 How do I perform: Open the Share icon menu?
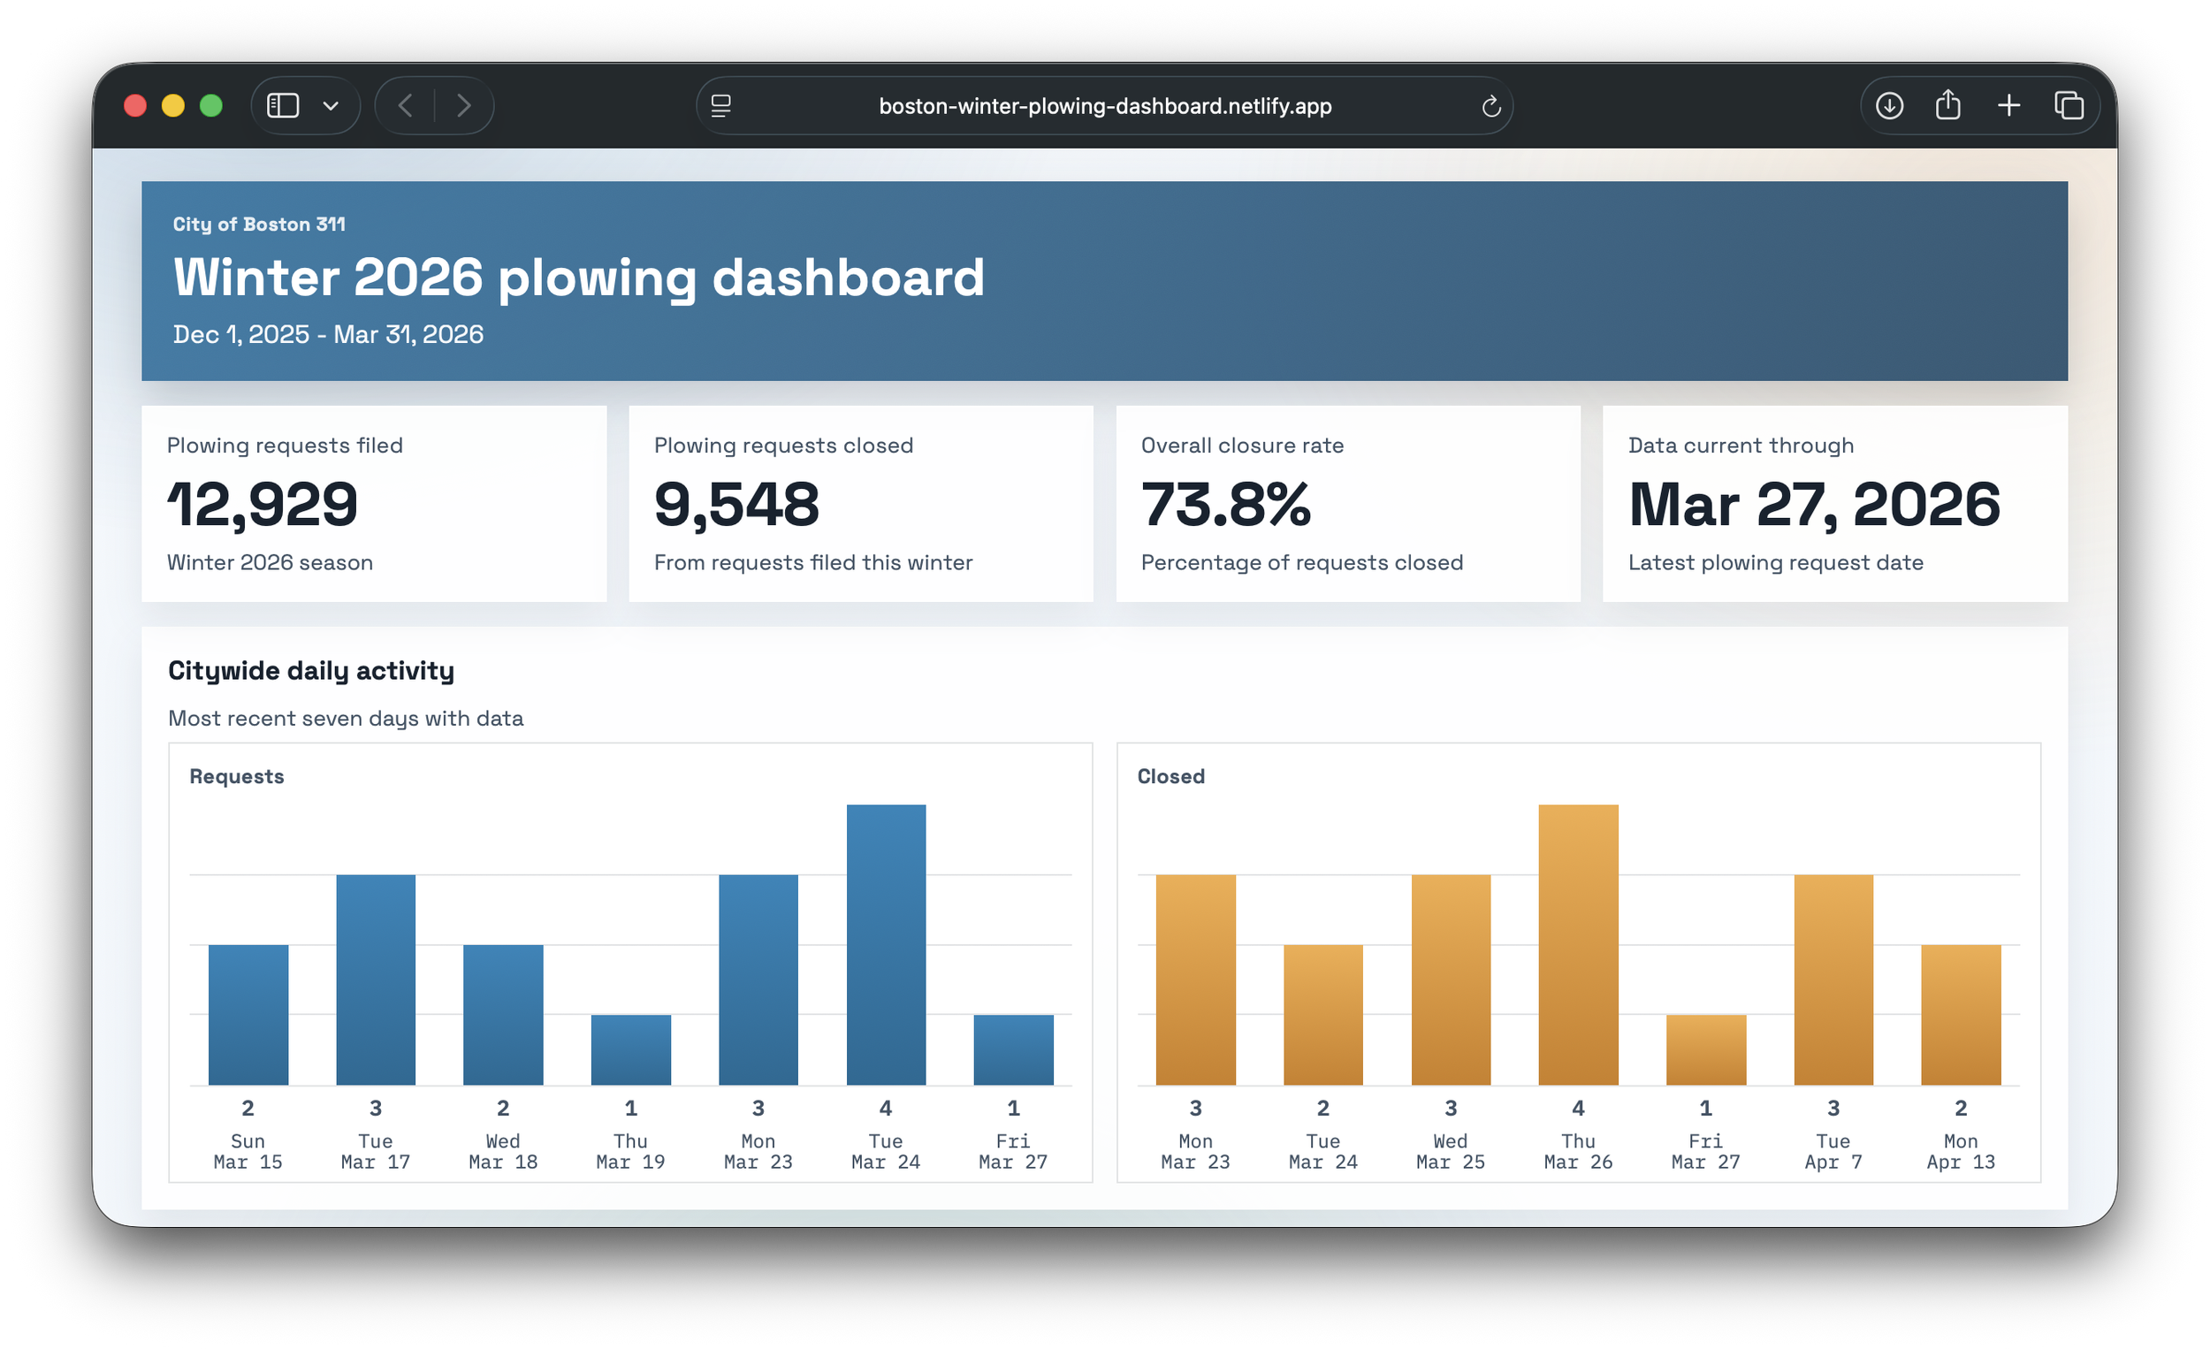[1948, 106]
